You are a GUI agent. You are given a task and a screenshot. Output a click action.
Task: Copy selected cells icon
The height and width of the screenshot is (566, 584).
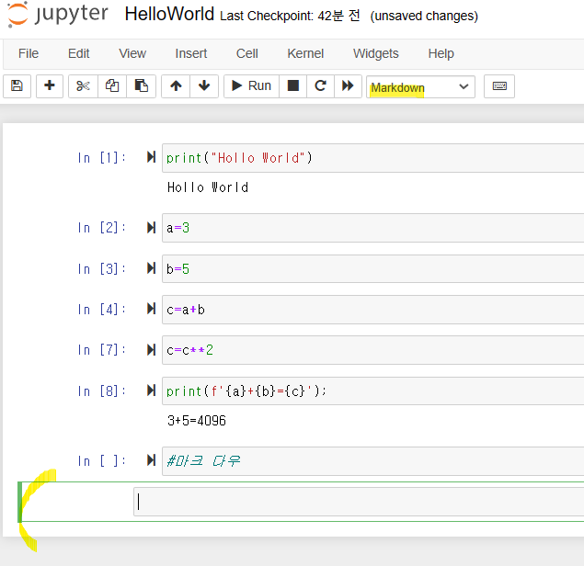pyautogui.click(x=112, y=86)
